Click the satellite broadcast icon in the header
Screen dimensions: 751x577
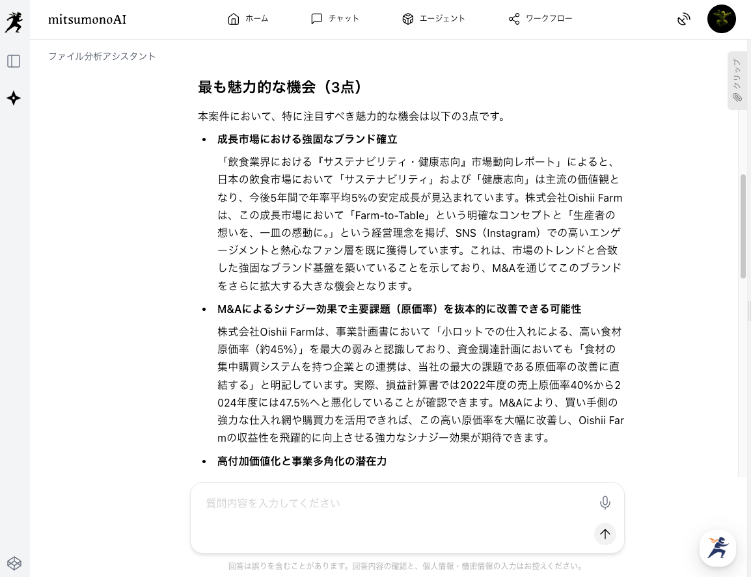683,19
